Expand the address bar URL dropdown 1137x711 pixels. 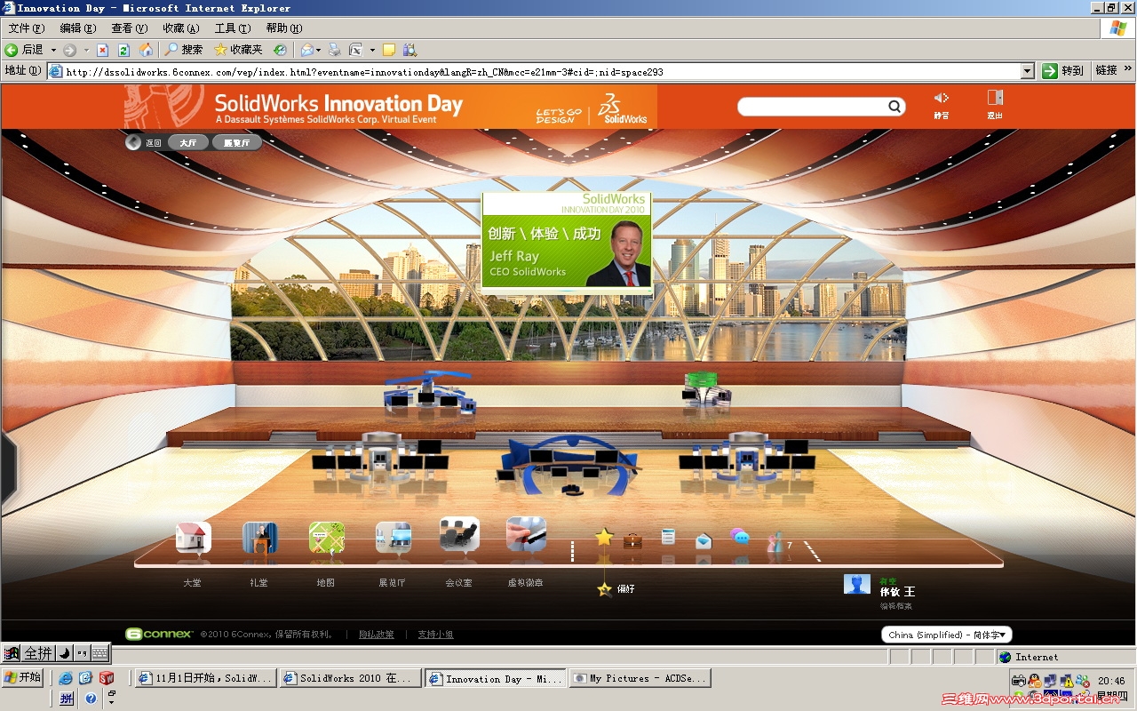click(x=1028, y=71)
